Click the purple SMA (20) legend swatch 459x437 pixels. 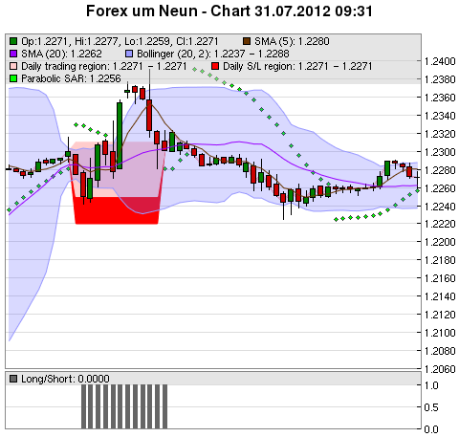[13, 54]
